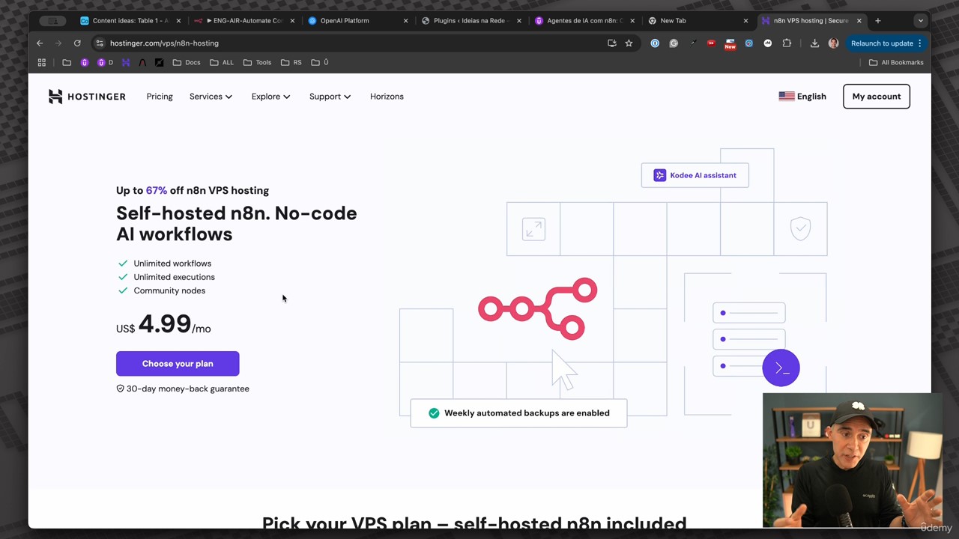Reload the current page
The image size is (959, 539).
click(x=77, y=43)
